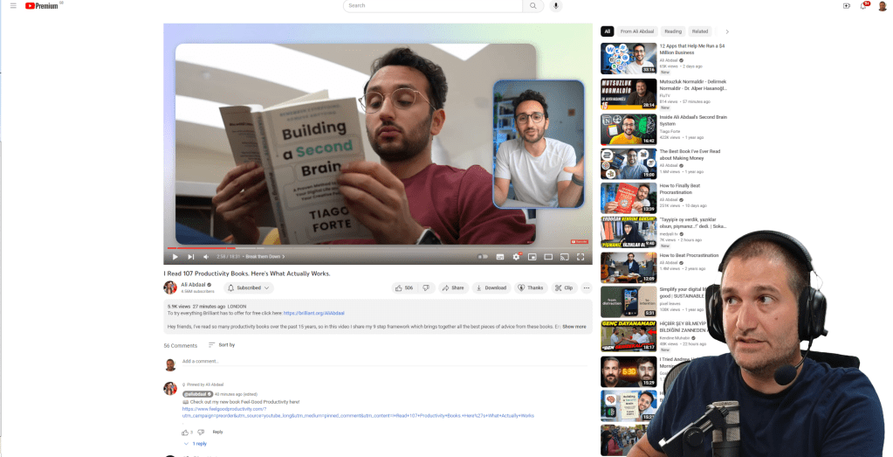Open '12 Apps that Help Me Run' thumbnail

tap(629, 59)
